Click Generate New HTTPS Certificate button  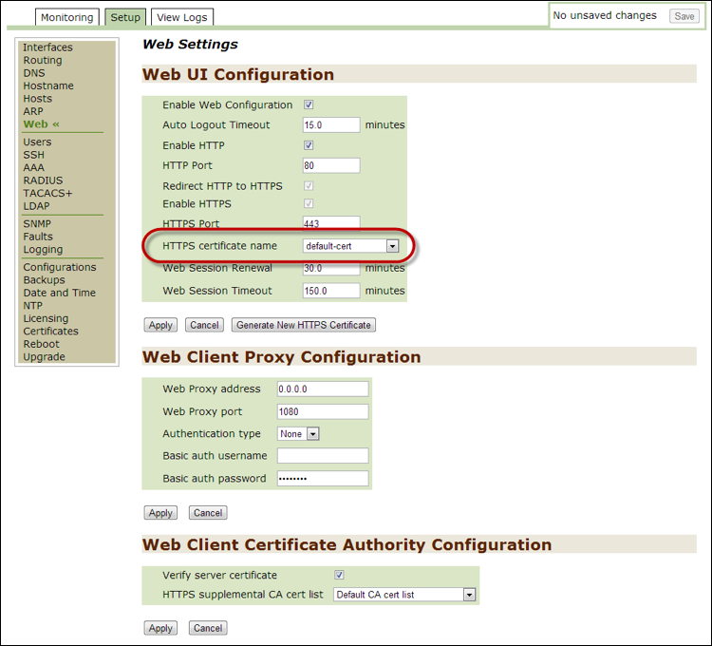pyautogui.click(x=304, y=325)
